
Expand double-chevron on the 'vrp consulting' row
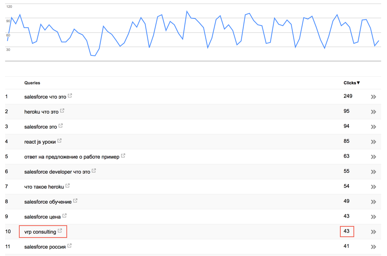[x=373, y=232]
